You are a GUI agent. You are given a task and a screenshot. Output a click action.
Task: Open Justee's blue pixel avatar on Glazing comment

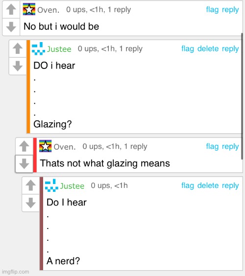pos(38,48)
